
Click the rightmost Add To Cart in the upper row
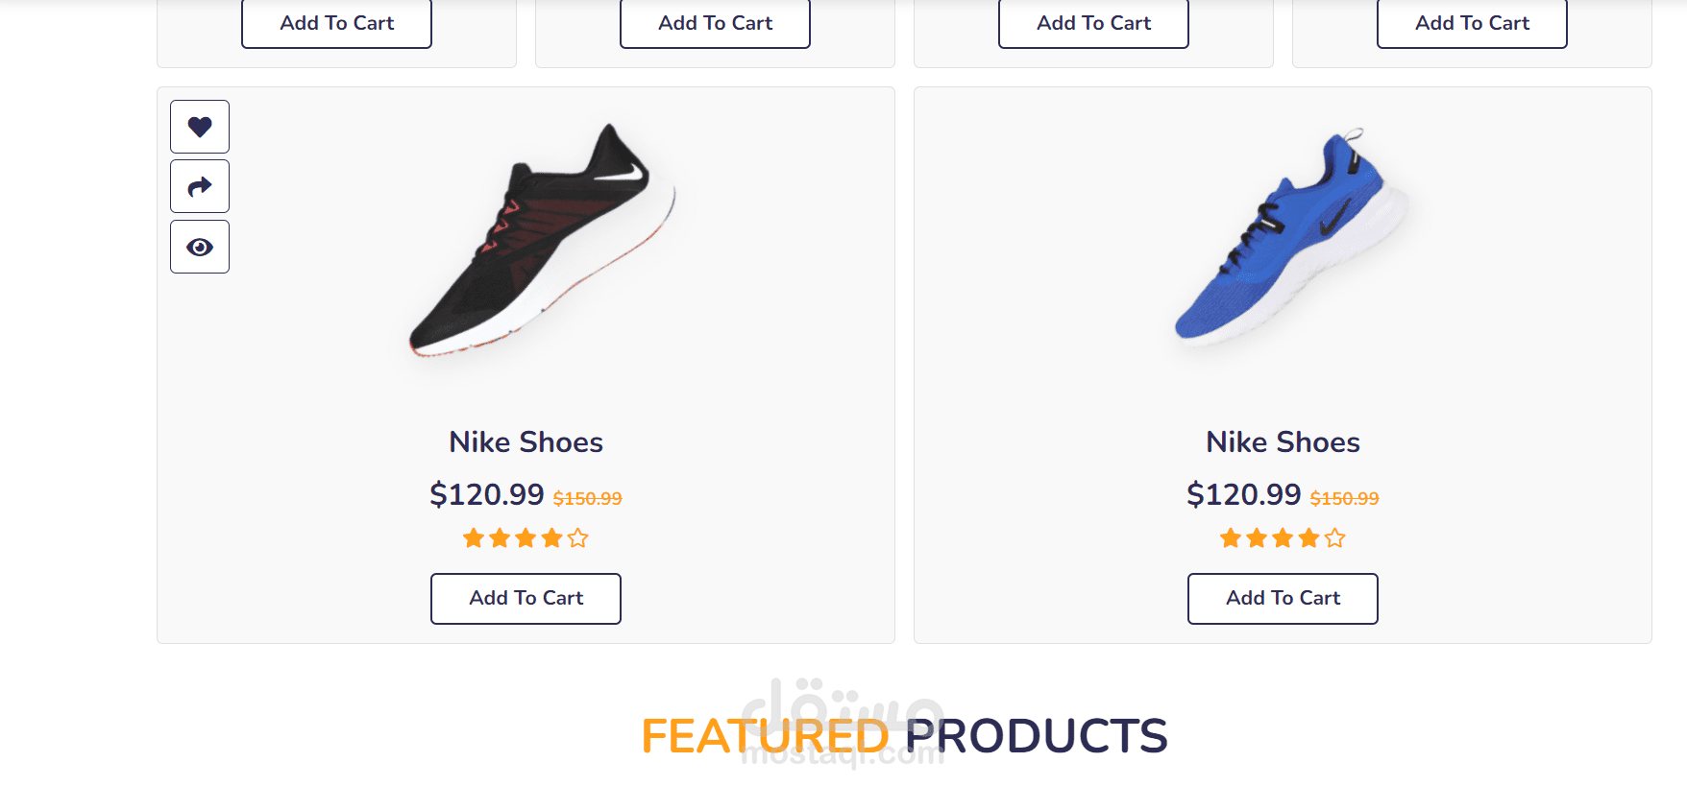pos(1472,23)
